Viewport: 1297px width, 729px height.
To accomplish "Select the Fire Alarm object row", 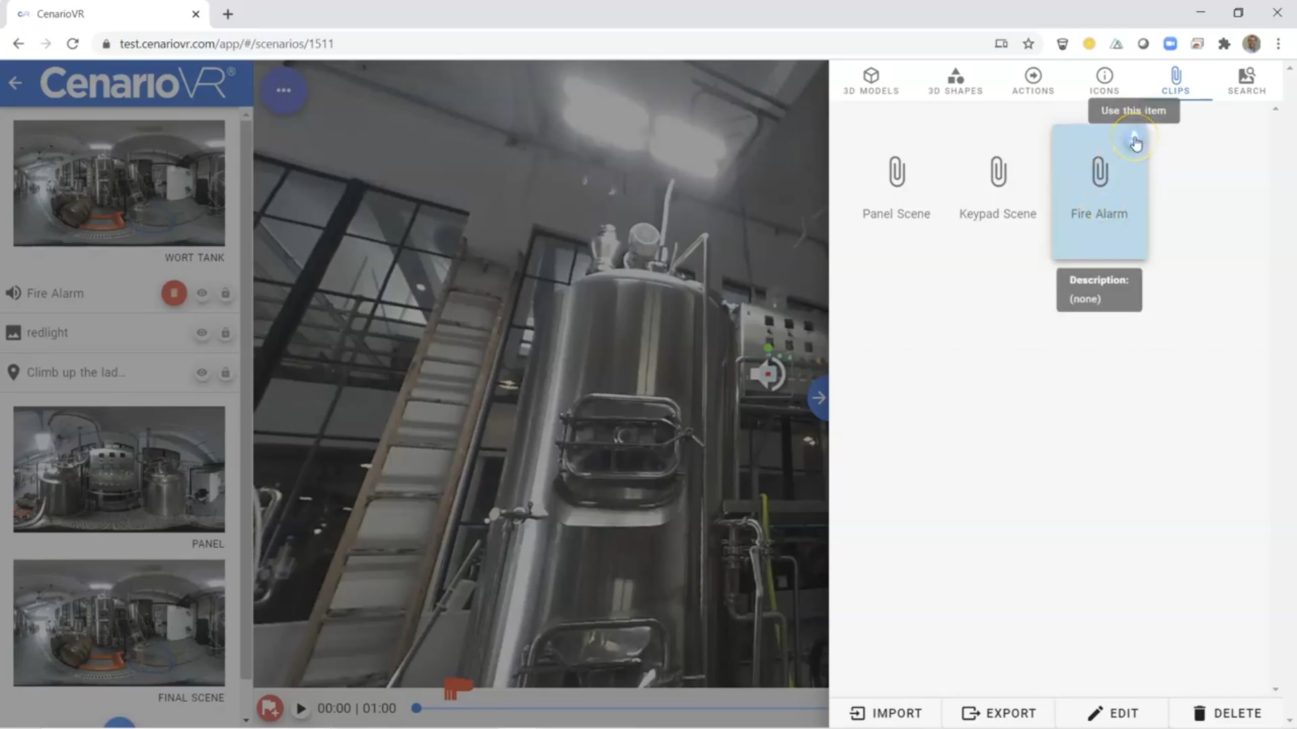I will (120, 293).
